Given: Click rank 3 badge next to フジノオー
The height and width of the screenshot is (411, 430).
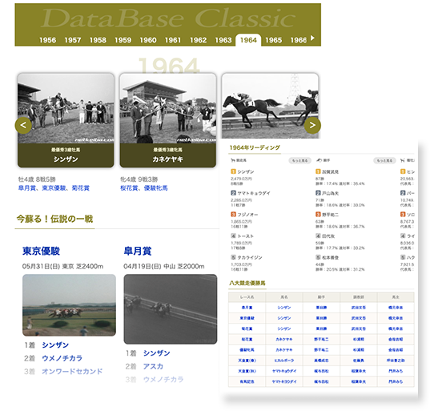Looking at the screenshot, I should pos(233,215).
